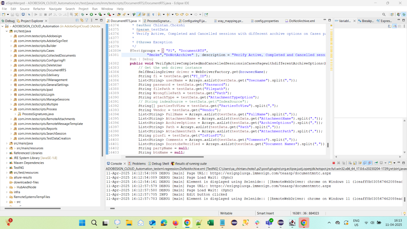This screenshot has width=407, height=229.
Task: Collapse All in Project Explorer
Action: pyautogui.click(x=77, y=20)
